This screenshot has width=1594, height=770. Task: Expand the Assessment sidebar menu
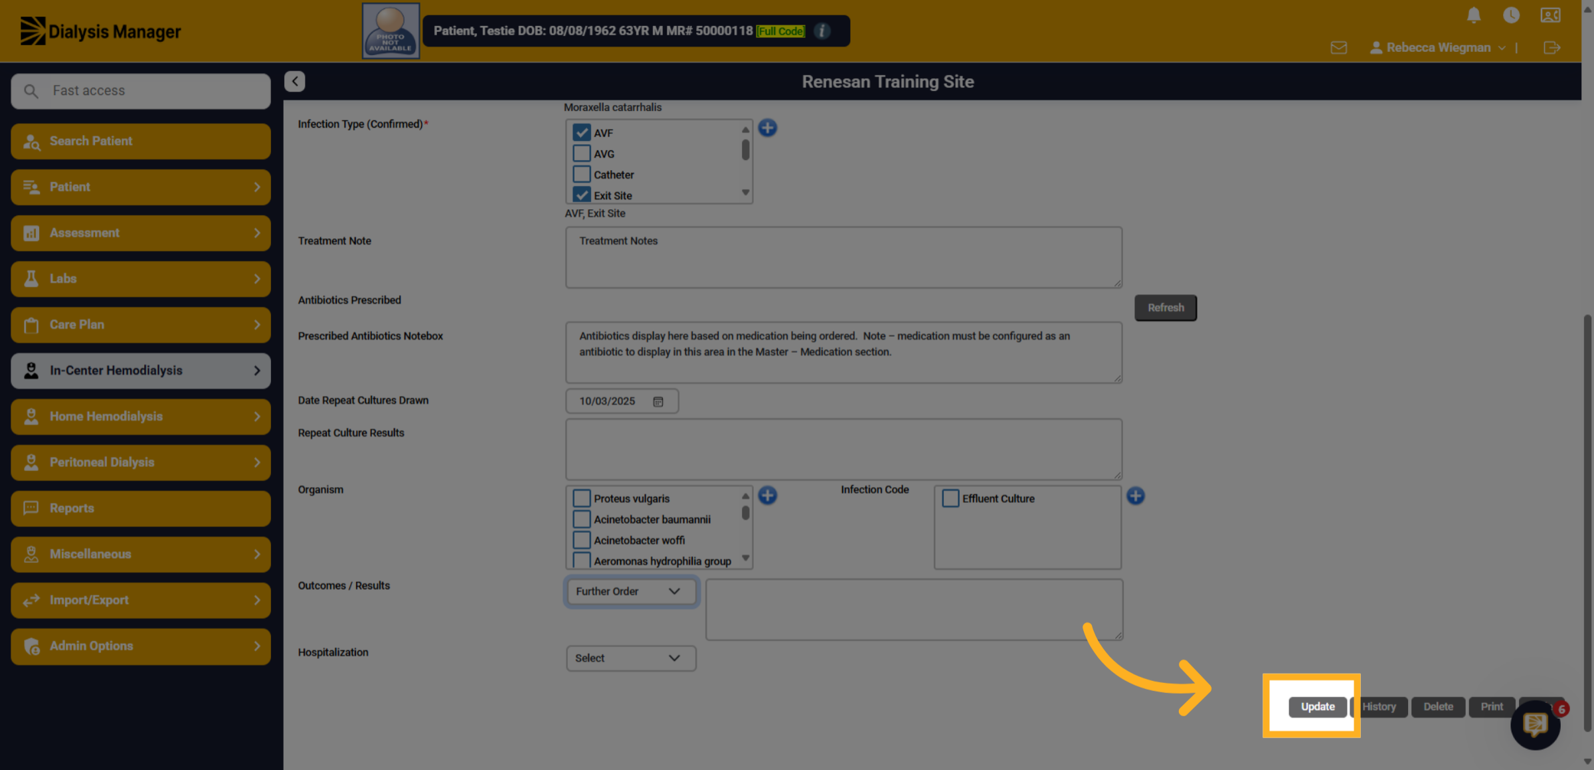click(x=141, y=233)
